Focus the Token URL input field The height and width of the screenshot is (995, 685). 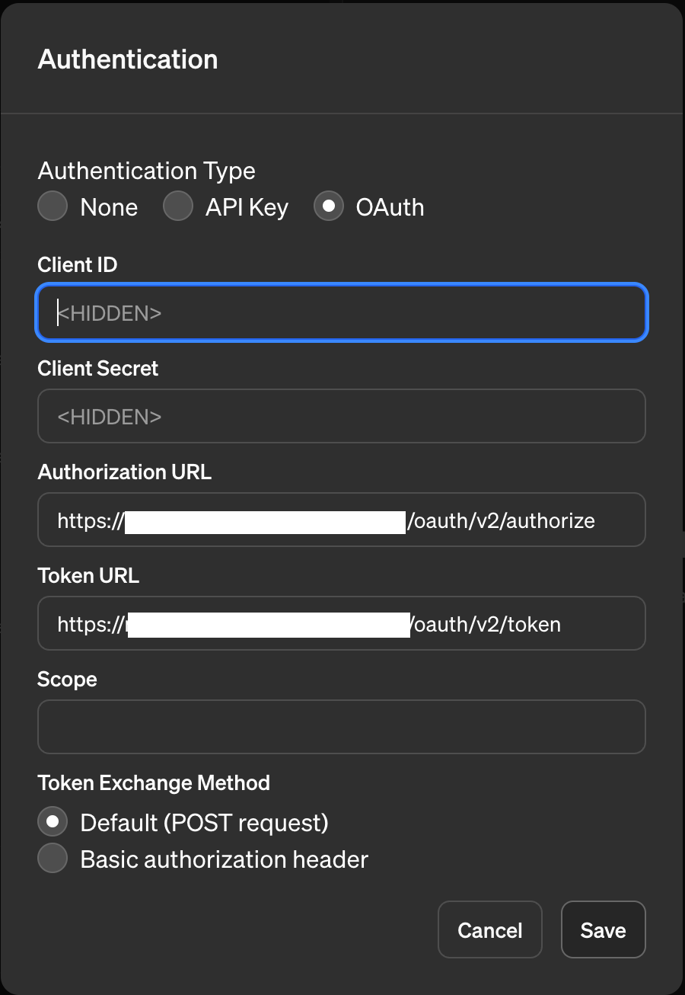pyautogui.click(x=342, y=623)
